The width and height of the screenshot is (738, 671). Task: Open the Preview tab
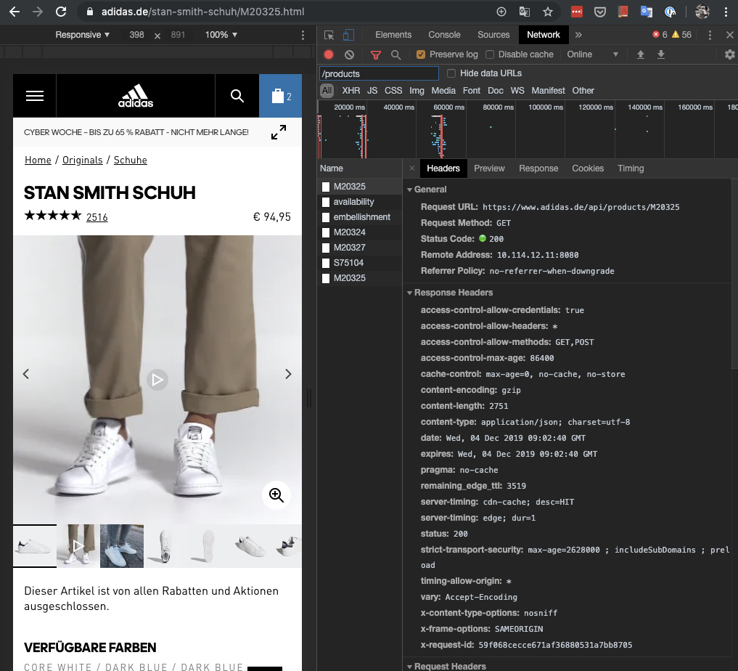489,168
